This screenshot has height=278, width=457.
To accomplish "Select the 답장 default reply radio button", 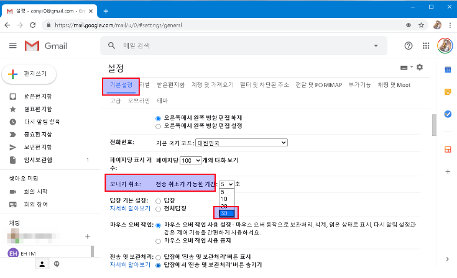I will [x=159, y=200].
